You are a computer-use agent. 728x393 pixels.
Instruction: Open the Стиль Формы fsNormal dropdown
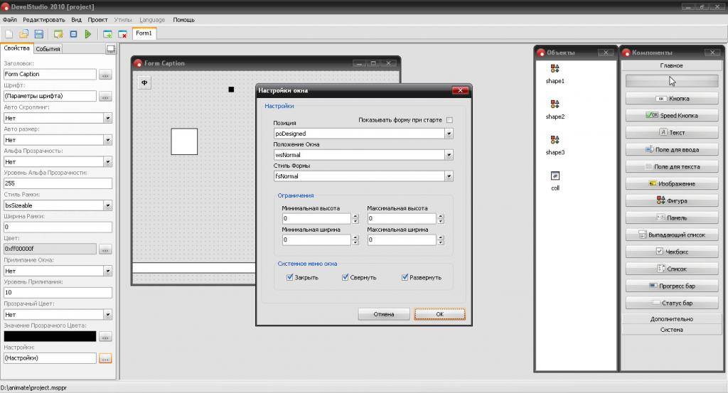click(449, 176)
